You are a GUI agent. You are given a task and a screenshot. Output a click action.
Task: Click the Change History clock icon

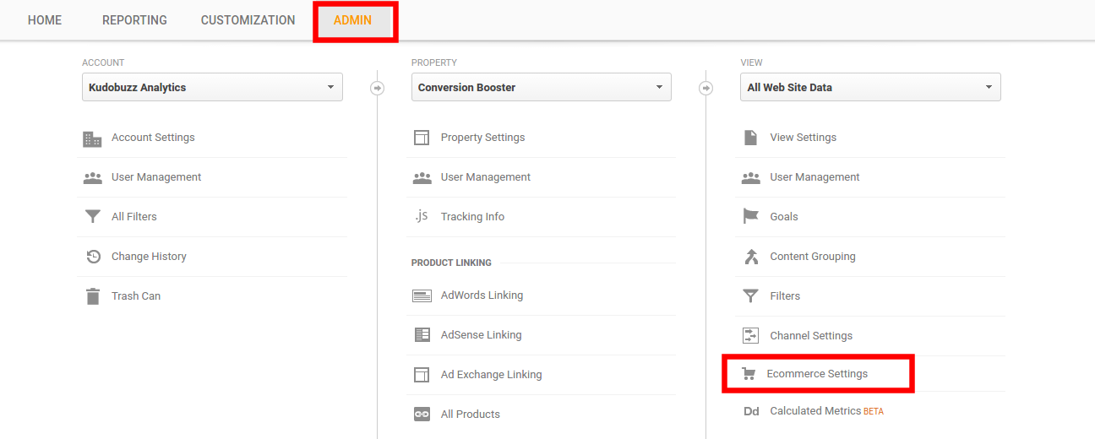[93, 257]
